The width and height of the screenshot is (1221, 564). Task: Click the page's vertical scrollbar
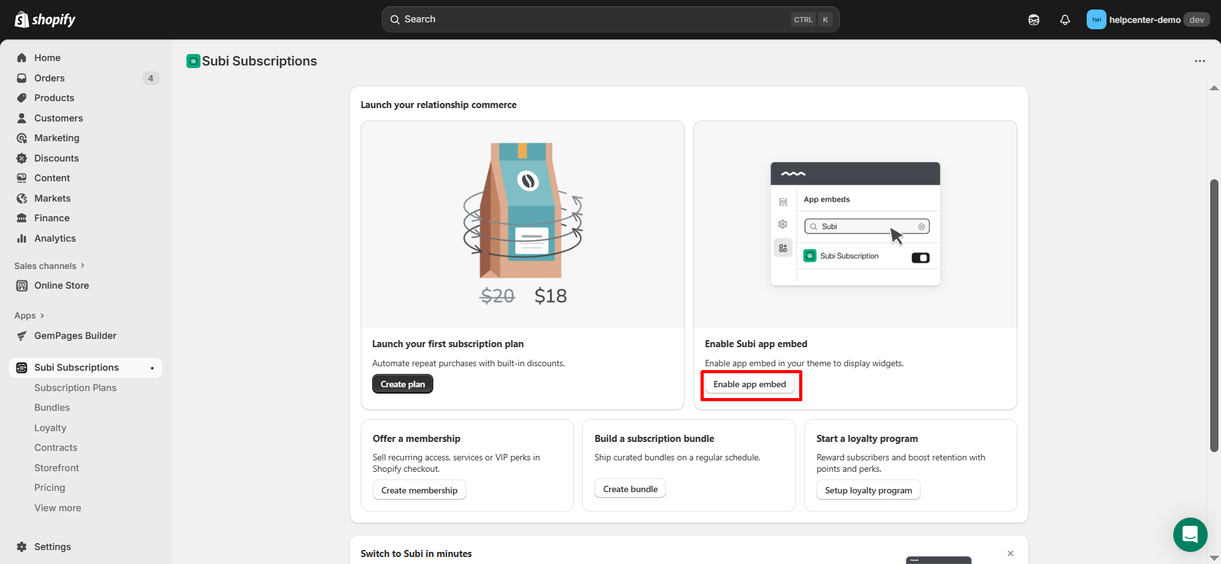click(1214, 318)
